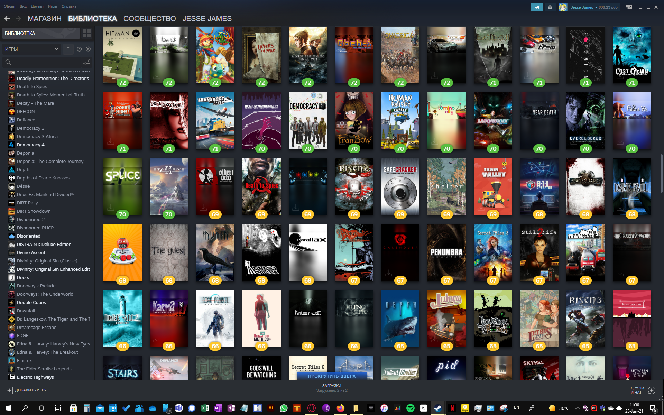Click the search magnifier in library

[x=8, y=62]
